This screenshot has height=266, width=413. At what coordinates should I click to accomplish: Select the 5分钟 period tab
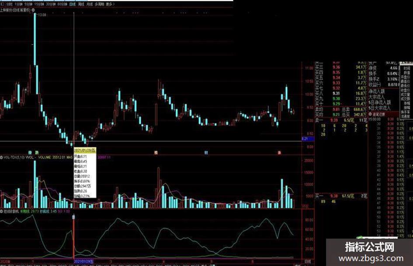click(x=28, y=4)
